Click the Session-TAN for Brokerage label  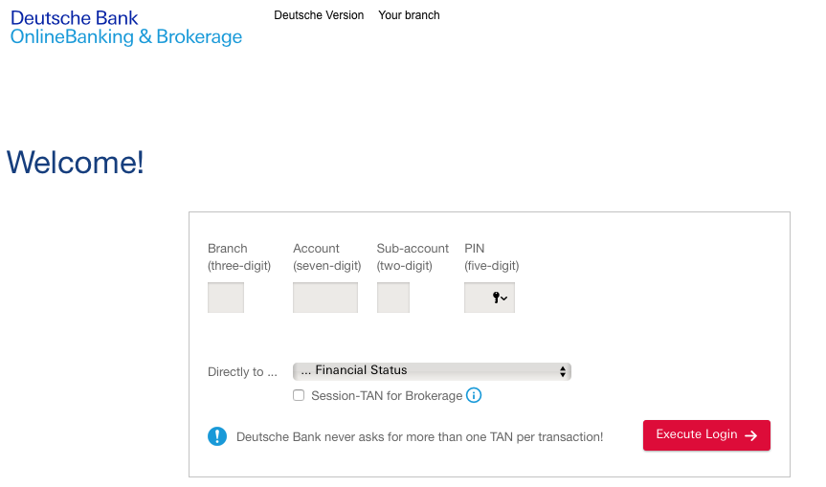coord(387,396)
